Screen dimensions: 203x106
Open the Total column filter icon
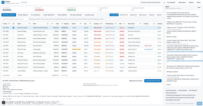tap(52, 24)
